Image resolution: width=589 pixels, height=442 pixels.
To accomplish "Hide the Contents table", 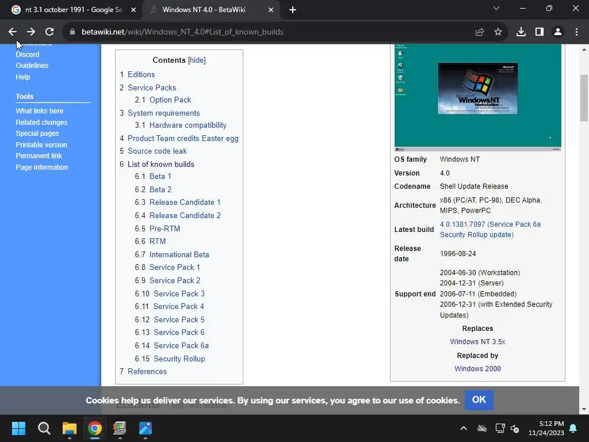I will tap(197, 60).
